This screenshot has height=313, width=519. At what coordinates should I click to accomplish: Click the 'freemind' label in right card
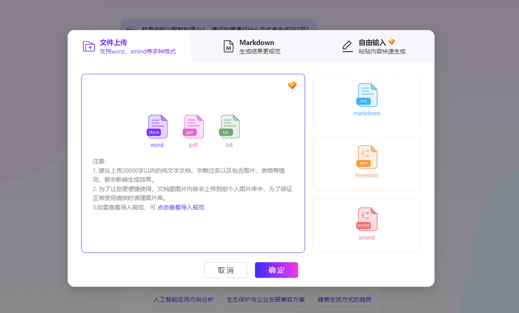pyautogui.click(x=367, y=176)
